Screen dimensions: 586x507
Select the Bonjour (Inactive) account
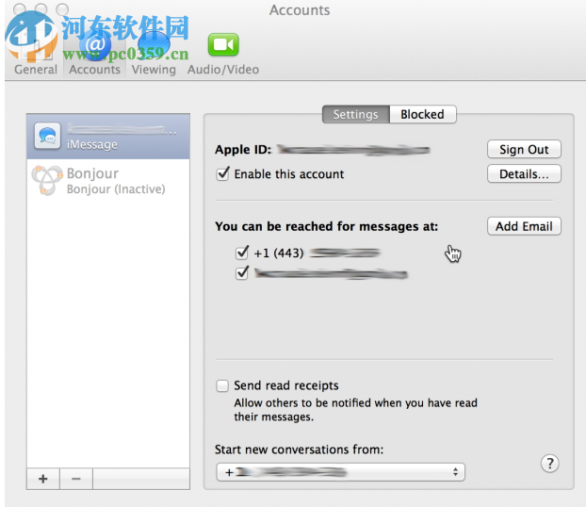[x=108, y=181]
